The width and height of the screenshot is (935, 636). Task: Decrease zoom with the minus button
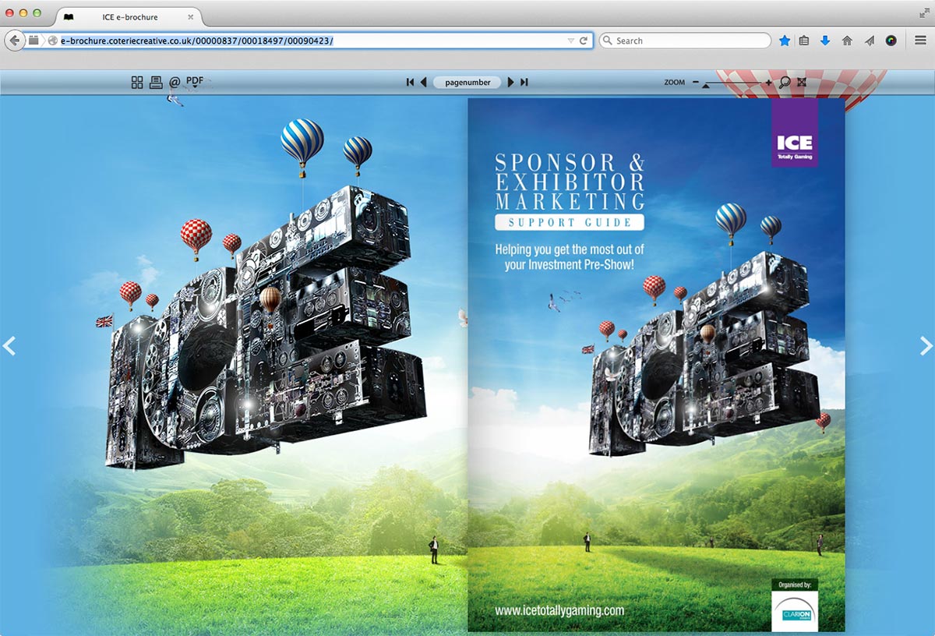click(x=696, y=82)
